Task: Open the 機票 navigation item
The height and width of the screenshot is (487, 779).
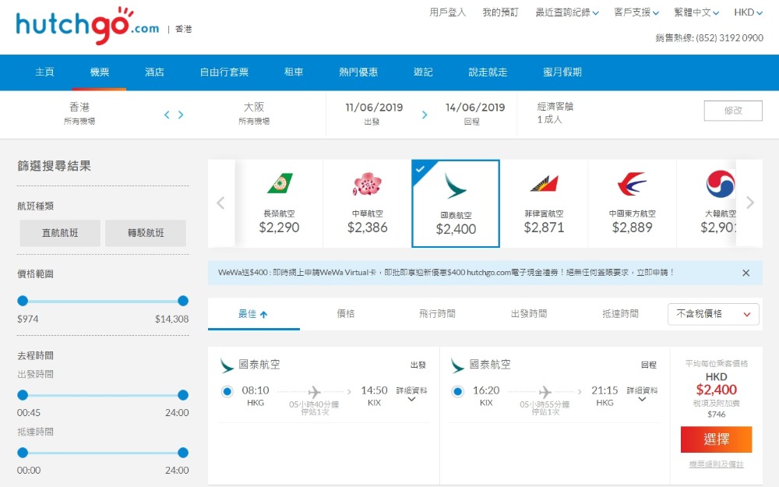Action: [100, 72]
